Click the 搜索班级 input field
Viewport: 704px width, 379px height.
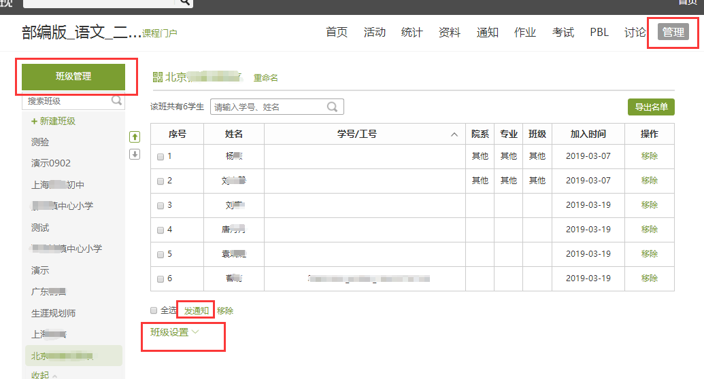(73, 101)
